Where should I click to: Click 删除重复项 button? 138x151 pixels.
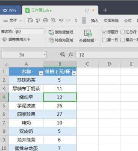tap(61, 32)
